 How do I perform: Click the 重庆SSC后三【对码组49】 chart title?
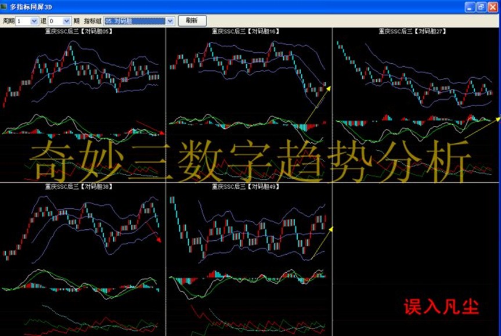(x=249, y=187)
